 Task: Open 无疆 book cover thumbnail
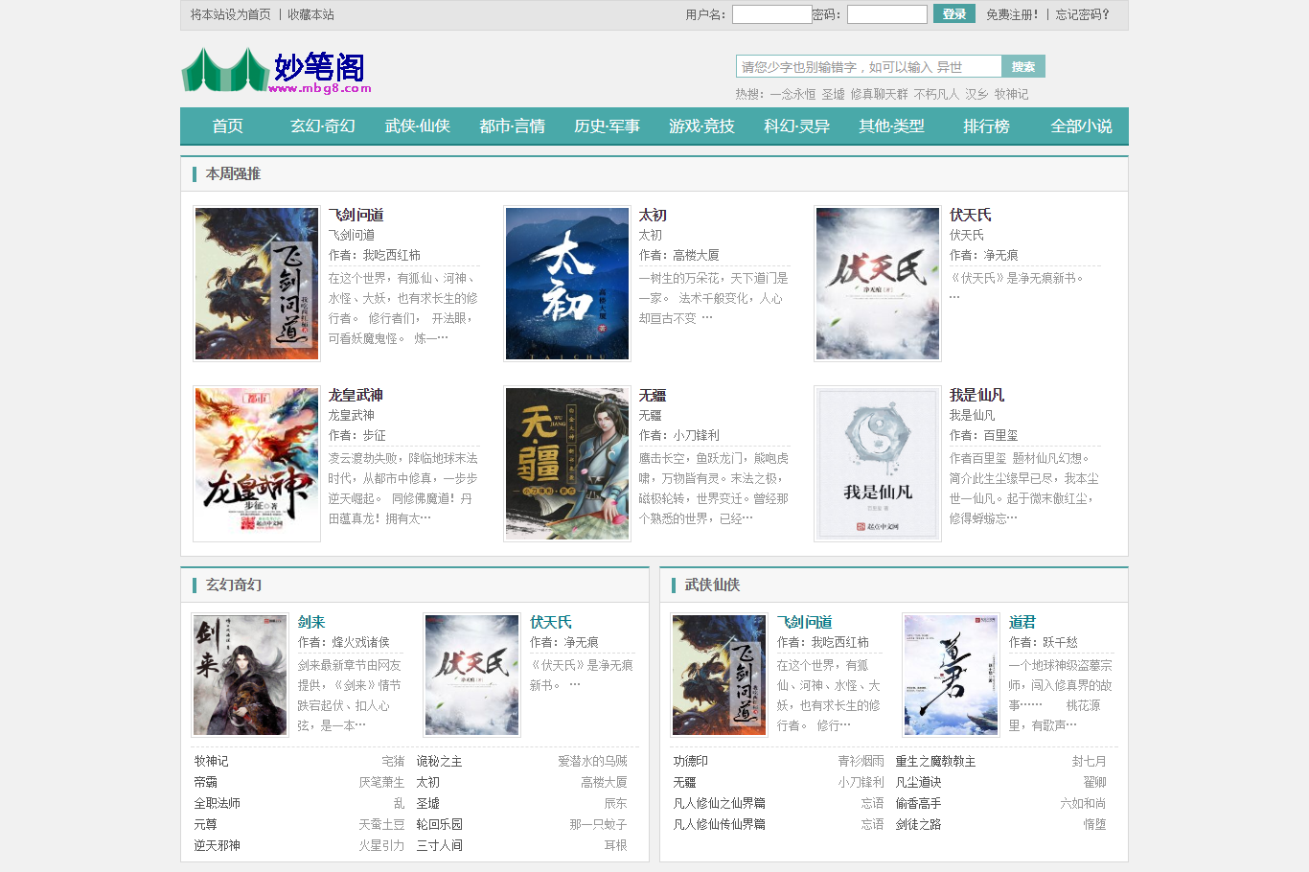click(567, 464)
